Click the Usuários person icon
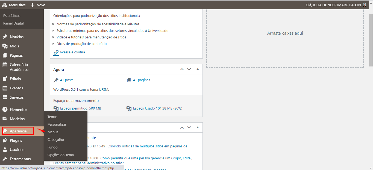This screenshot has width=373, height=170. pyautogui.click(x=5, y=150)
